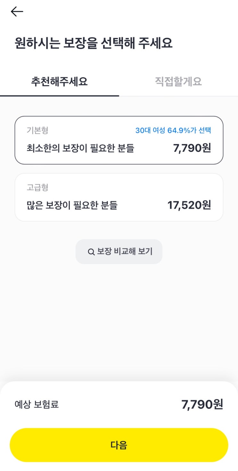The height and width of the screenshot is (471, 238).
Task: Choose the 고급형 plan card
Action: coord(119,197)
